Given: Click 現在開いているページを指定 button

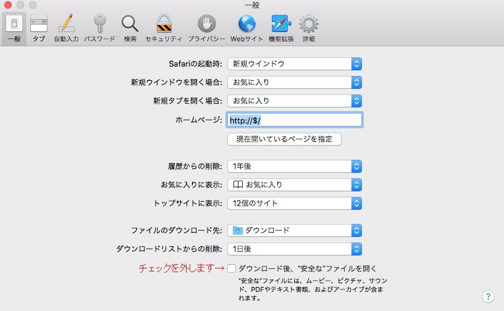Looking at the screenshot, I should (284, 139).
